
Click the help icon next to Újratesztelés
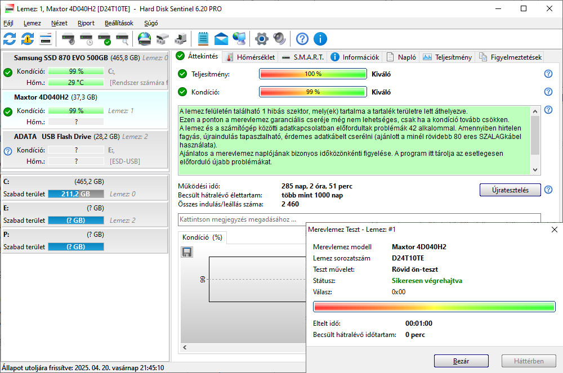[548, 190]
